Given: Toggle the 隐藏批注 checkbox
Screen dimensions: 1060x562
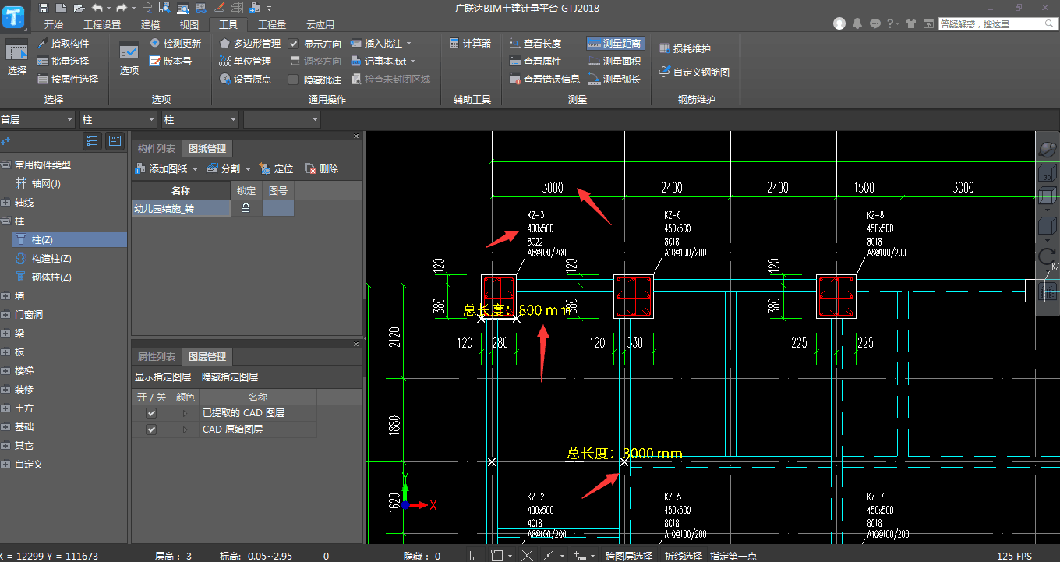Looking at the screenshot, I should tap(293, 80).
